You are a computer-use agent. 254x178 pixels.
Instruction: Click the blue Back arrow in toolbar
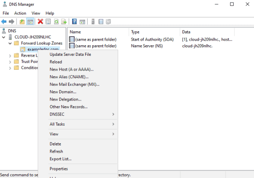click(x=4, y=22)
